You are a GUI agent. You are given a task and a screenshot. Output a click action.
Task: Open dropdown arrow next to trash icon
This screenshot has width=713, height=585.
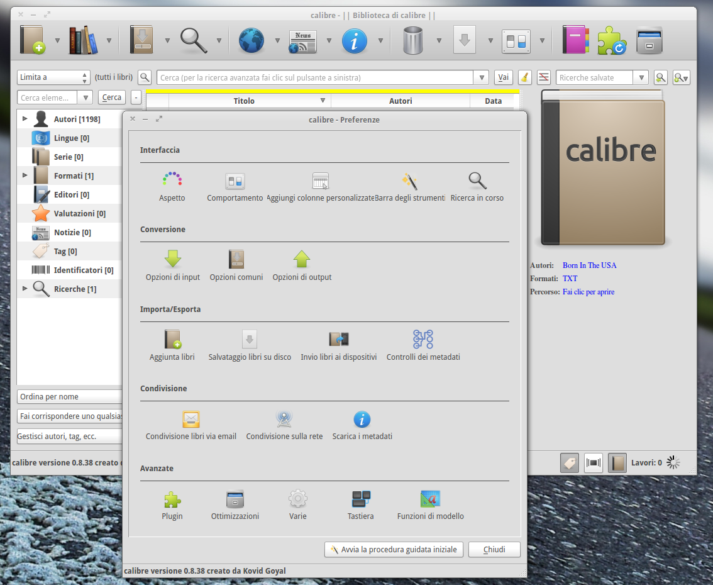[439, 40]
